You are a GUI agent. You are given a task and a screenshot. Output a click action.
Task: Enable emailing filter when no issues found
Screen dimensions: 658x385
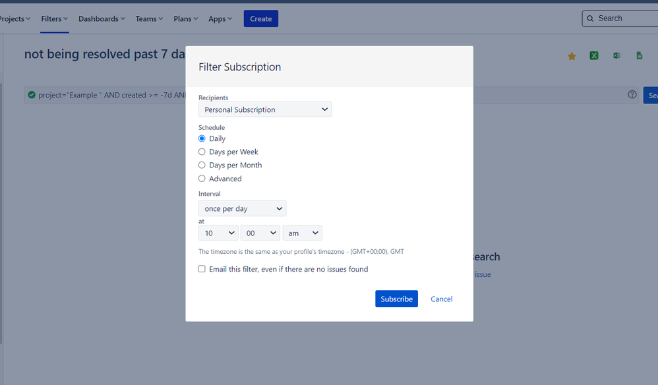[x=202, y=269]
